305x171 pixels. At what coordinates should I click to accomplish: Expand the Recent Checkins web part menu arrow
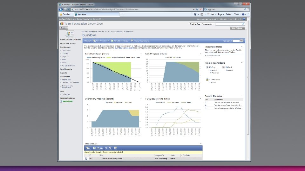pos(242,96)
